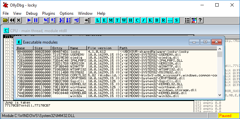Show Patches with slash button
The width and height of the screenshot is (240, 119).
coord(144,20)
